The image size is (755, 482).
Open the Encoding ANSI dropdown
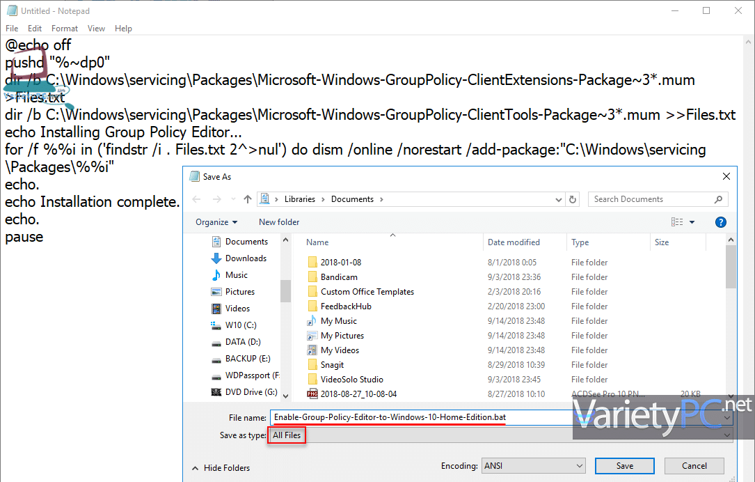(534, 466)
